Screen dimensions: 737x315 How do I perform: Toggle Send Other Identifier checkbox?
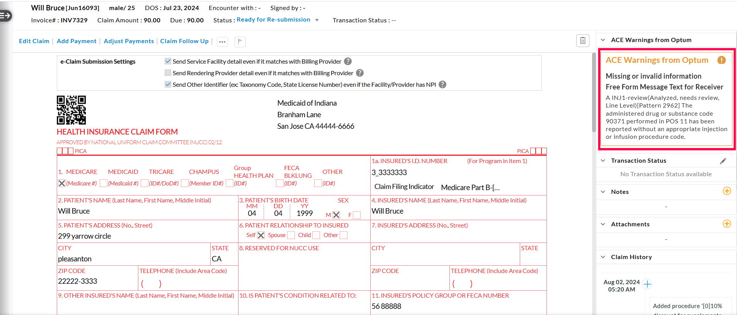tap(168, 84)
